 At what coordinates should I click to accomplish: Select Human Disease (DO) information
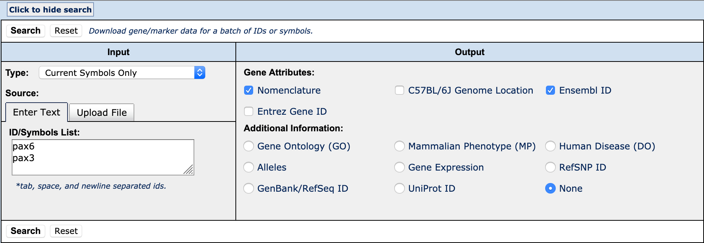[550, 146]
